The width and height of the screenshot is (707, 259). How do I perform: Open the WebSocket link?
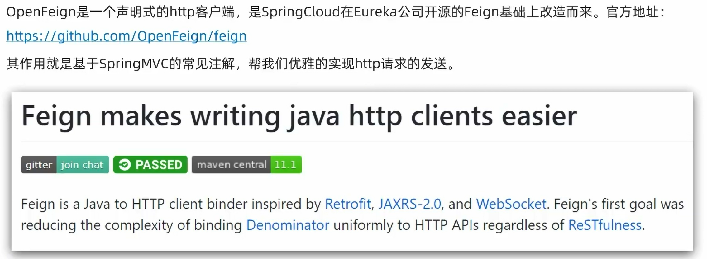coord(511,204)
